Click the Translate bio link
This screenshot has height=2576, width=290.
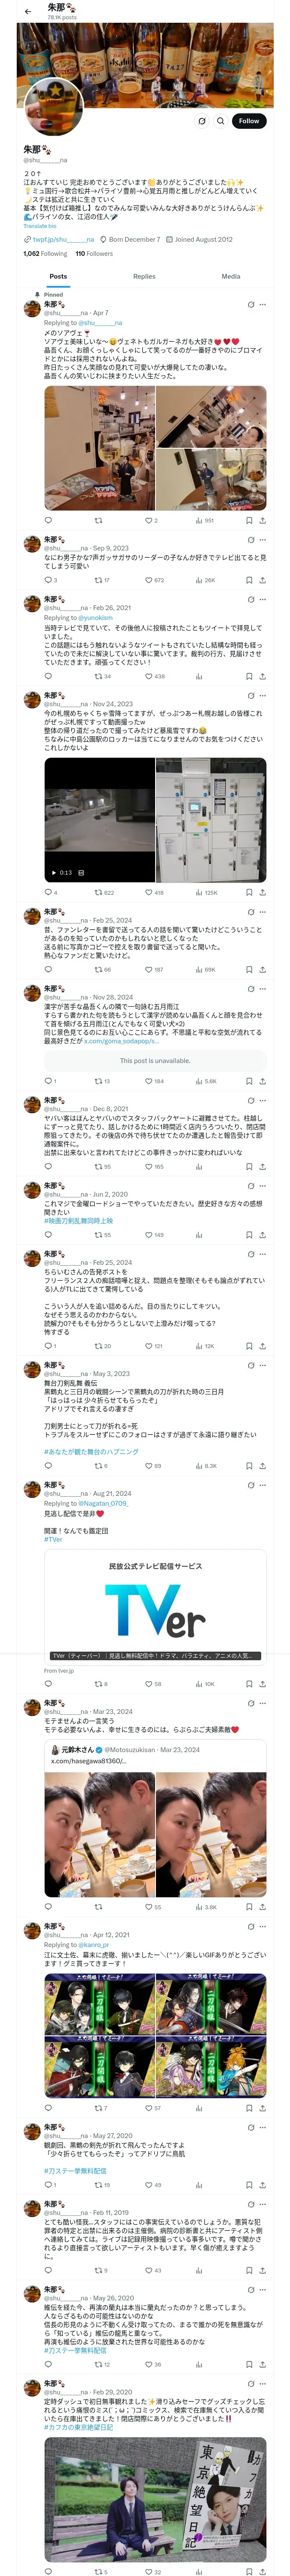[x=40, y=226]
